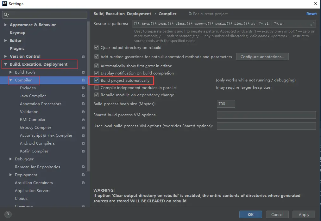Screen dimensions: 321x221
Task: Toggle Automatically show first error in editor
Action: coord(97,66)
